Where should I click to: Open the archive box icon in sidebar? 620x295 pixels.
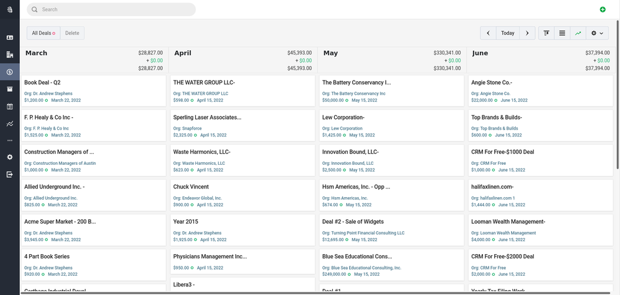[x=10, y=89]
